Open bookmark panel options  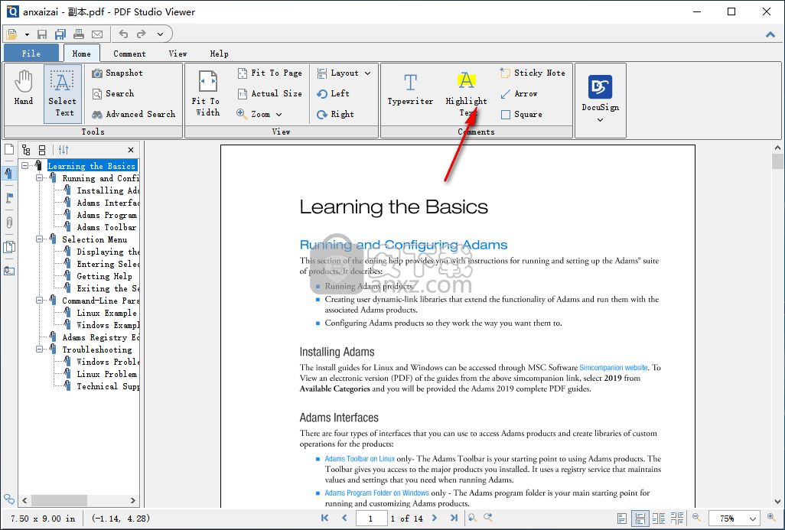tap(63, 150)
